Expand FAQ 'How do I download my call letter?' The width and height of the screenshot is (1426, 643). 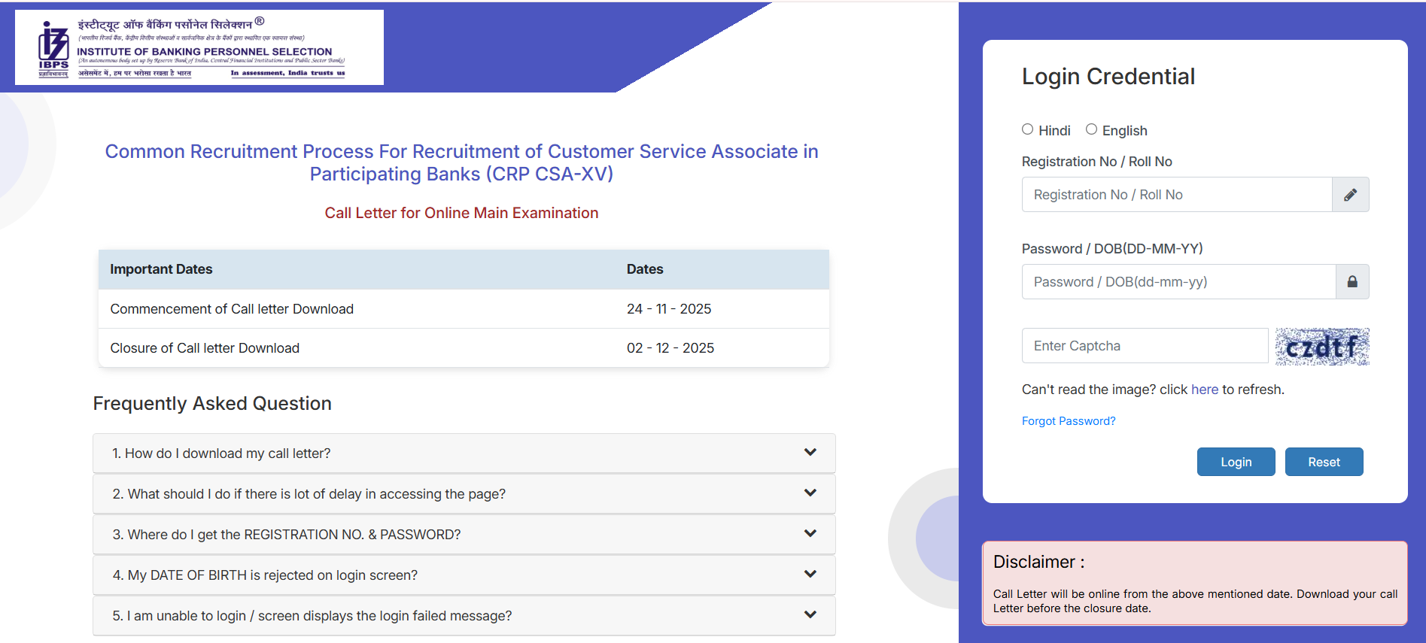(x=221, y=453)
